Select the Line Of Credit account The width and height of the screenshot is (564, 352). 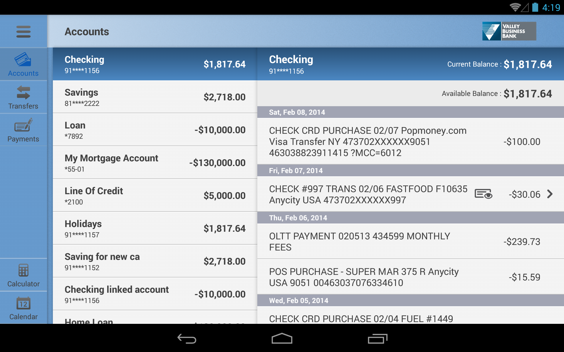pyautogui.click(x=154, y=195)
